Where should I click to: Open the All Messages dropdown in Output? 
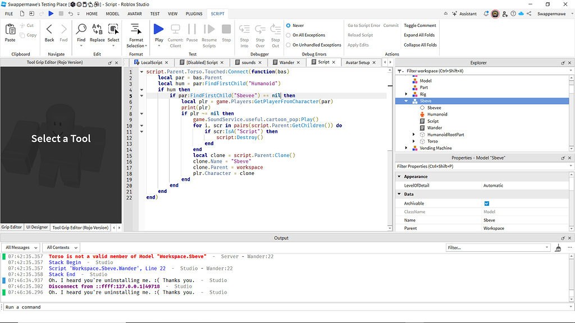[x=21, y=247]
